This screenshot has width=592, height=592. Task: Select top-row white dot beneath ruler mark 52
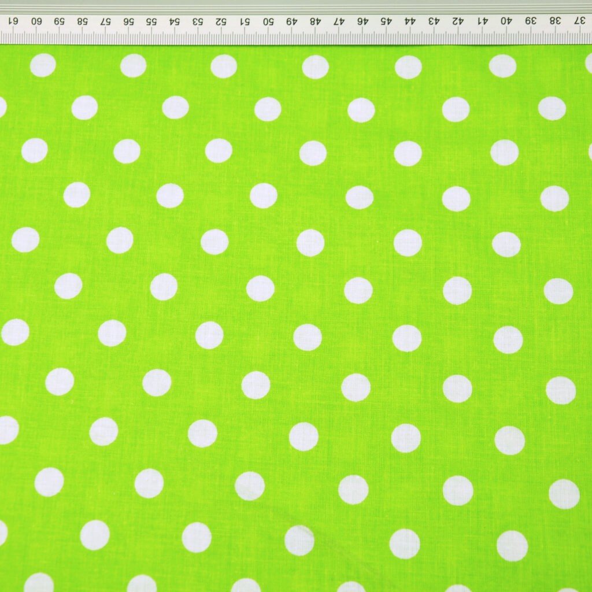(224, 66)
